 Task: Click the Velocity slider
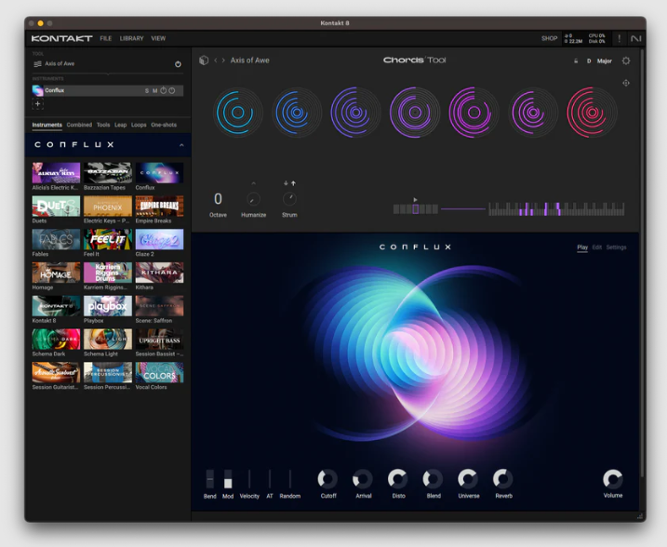[249, 479]
